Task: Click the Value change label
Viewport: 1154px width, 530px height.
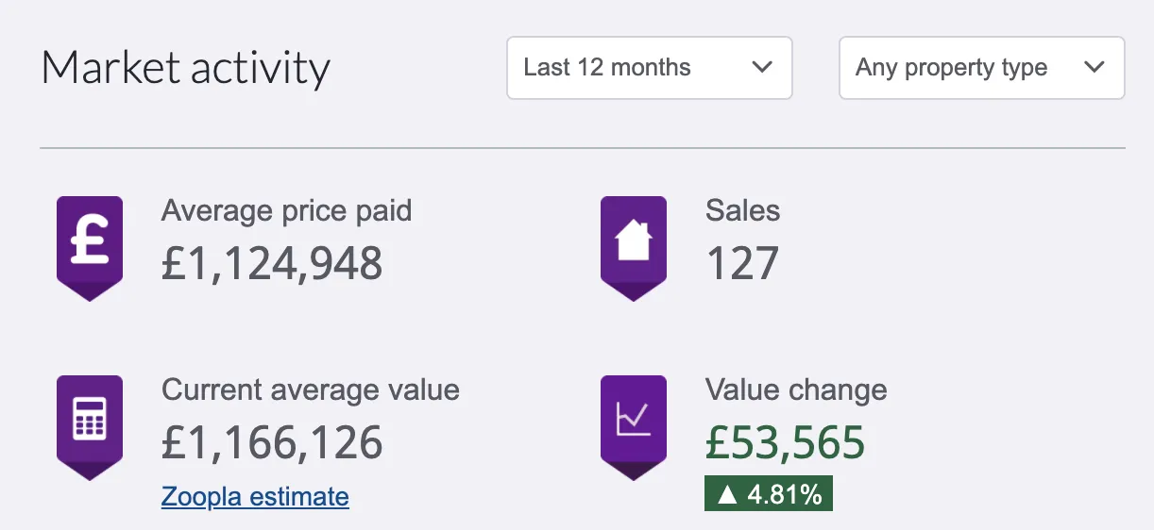Action: [796, 389]
